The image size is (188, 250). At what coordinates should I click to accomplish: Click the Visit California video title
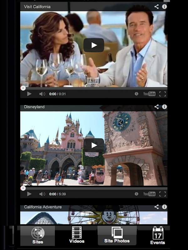(x=37, y=7)
